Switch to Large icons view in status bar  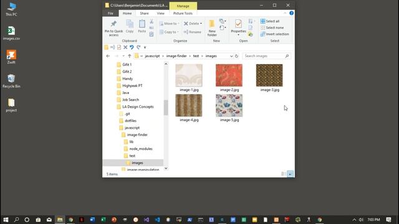coord(291,174)
